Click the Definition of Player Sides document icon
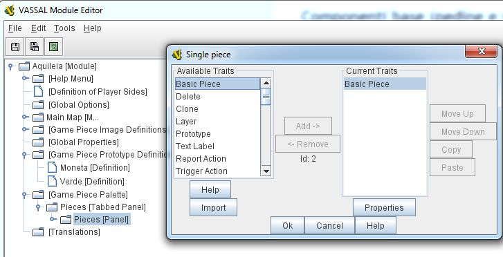This screenshot has height=257, width=503. 39,91
